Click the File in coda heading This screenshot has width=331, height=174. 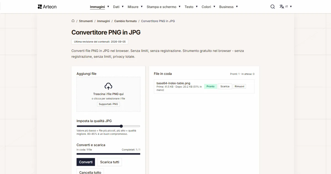(x=163, y=74)
